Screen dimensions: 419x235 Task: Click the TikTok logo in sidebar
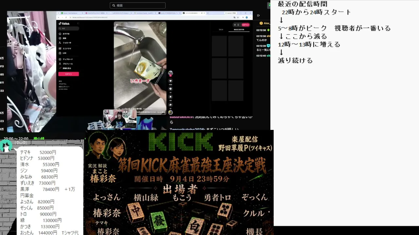pos(64,23)
